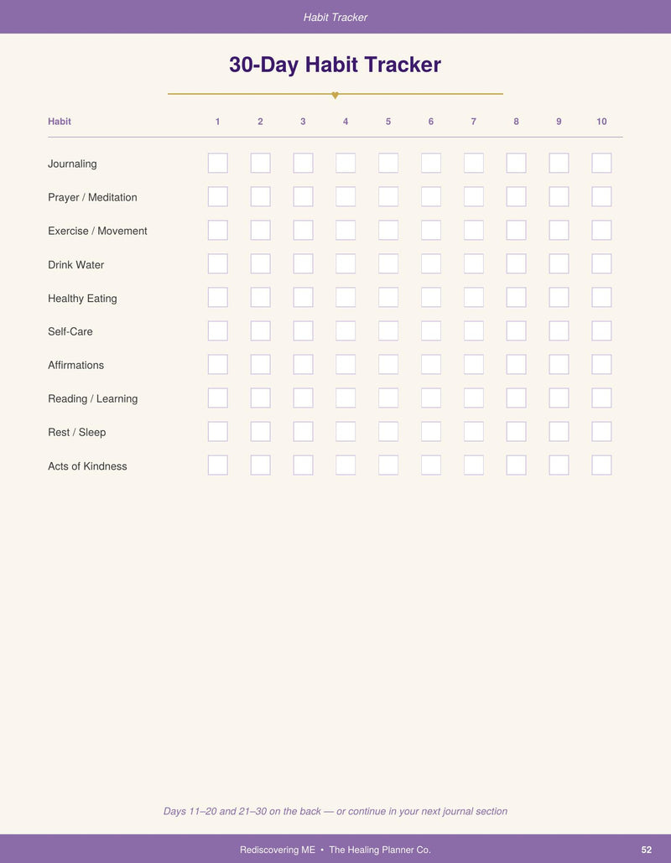
Task: Click the gold heart icon under the title
Action: (335, 96)
